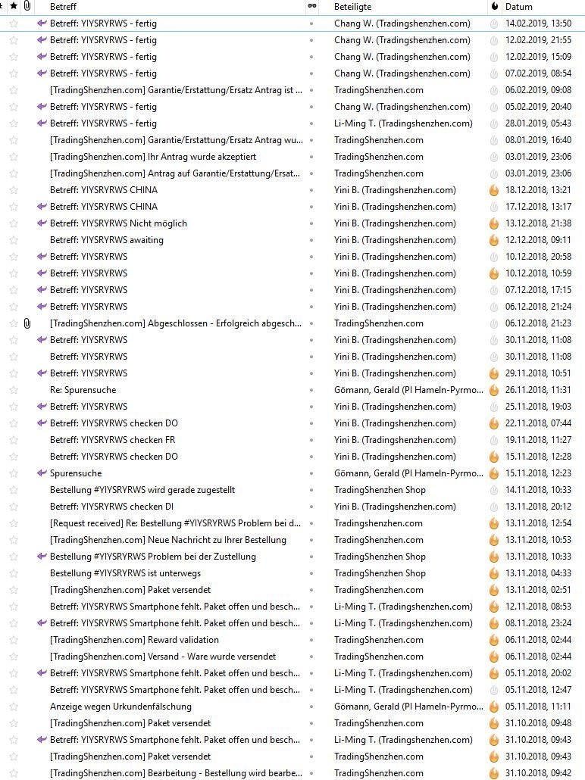Toggle junk flame on Anzeige wegen Urkundenfälschung
This screenshot has width=585, height=780.
(494, 707)
